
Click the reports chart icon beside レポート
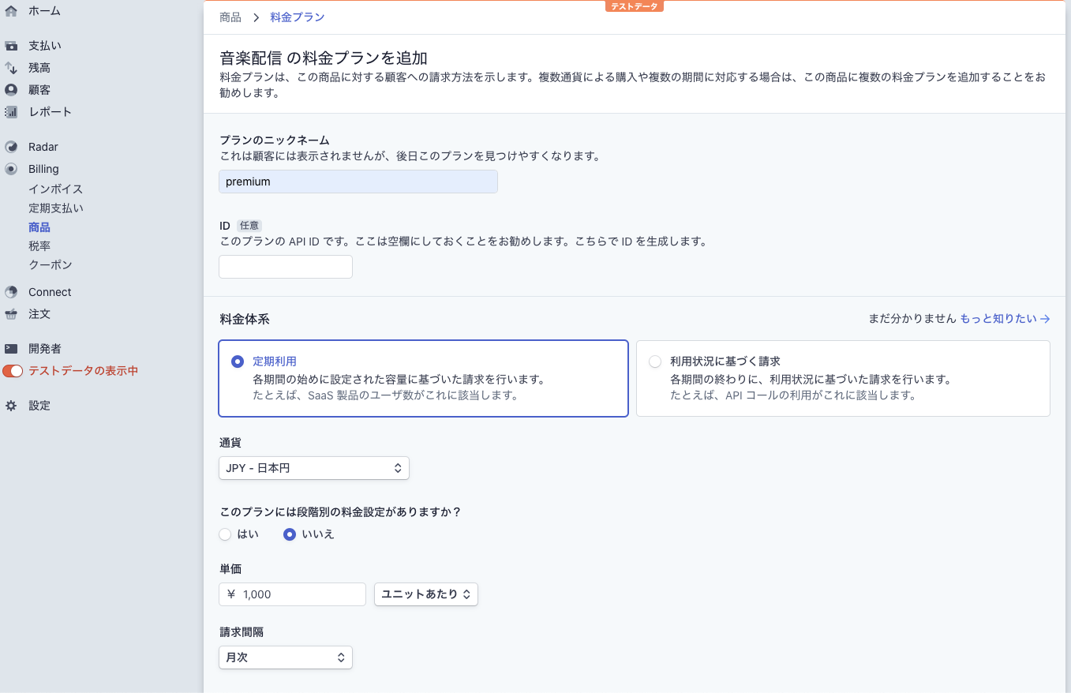click(x=11, y=112)
